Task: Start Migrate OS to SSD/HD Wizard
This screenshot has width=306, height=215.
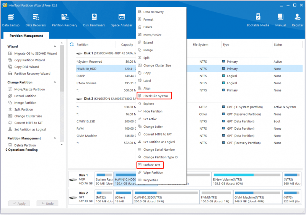Action: click(33, 54)
